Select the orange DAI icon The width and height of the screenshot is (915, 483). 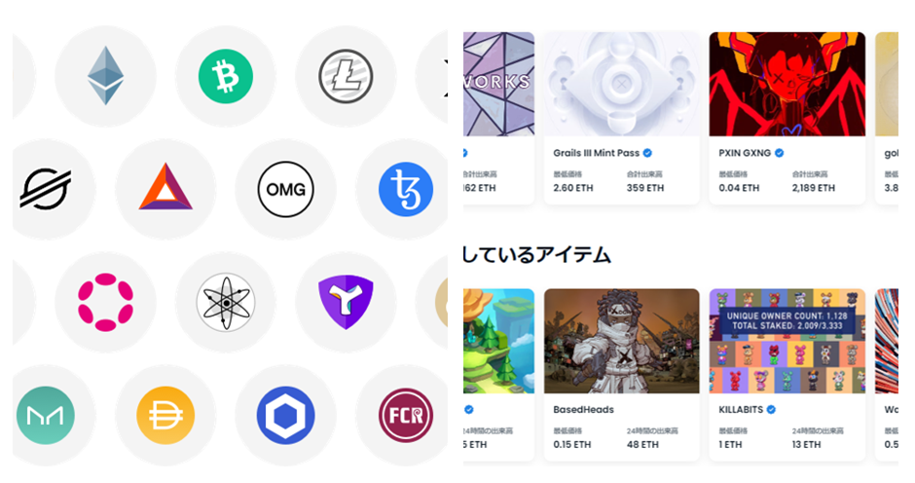[x=165, y=415]
